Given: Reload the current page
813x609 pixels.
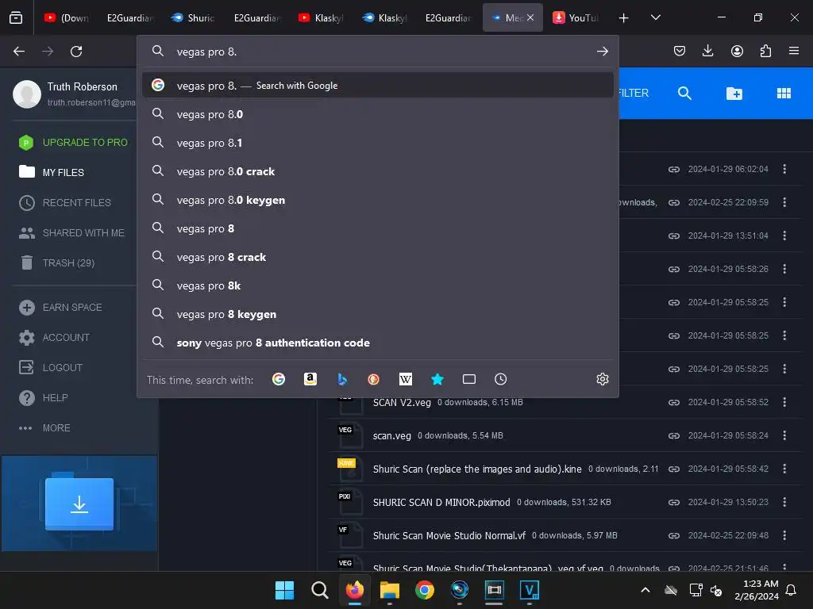Looking at the screenshot, I should pos(76,52).
